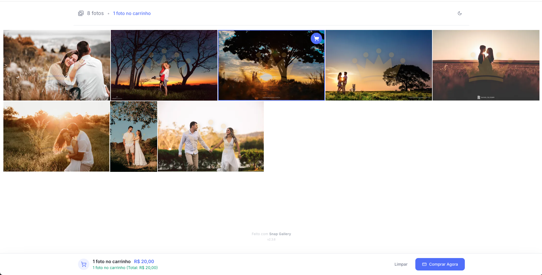
Task: Open the golden backlit couple embracing photo
Action: (57, 137)
